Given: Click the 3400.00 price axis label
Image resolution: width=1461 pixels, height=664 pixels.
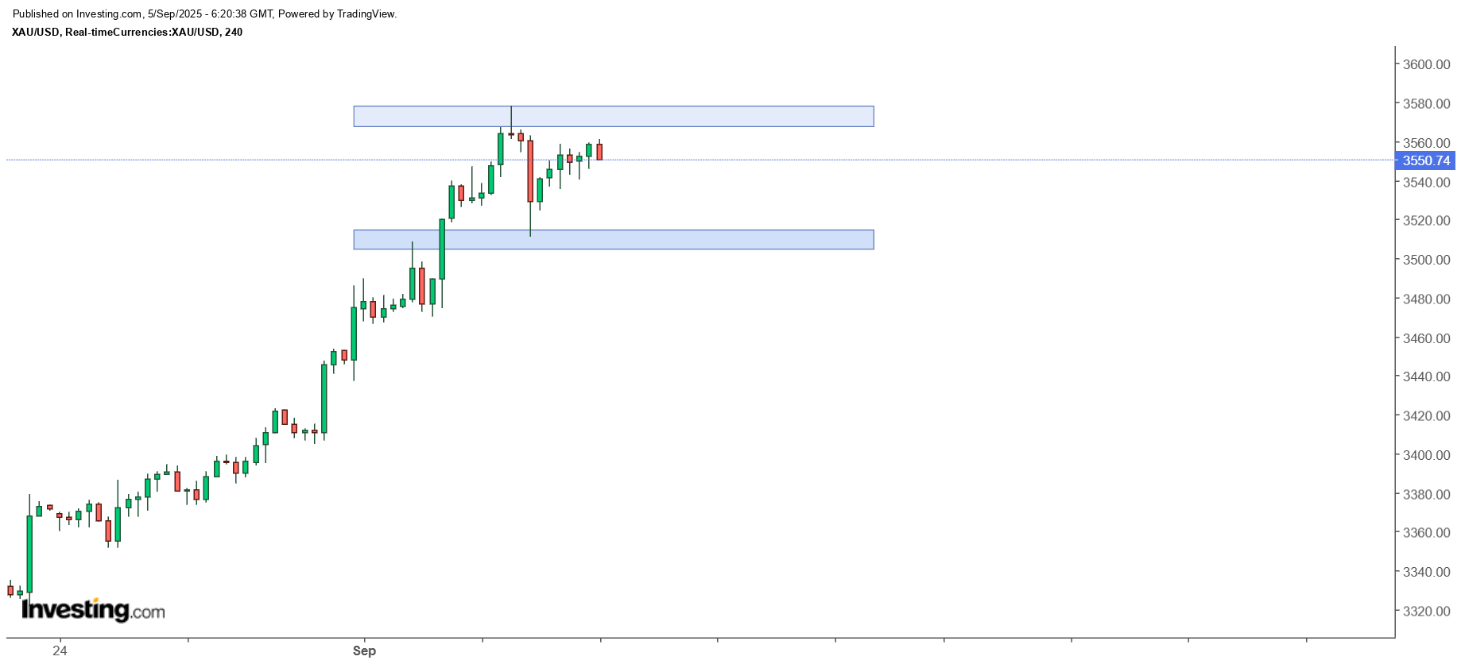Looking at the screenshot, I should pyautogui.click(x=1426, y=456).
